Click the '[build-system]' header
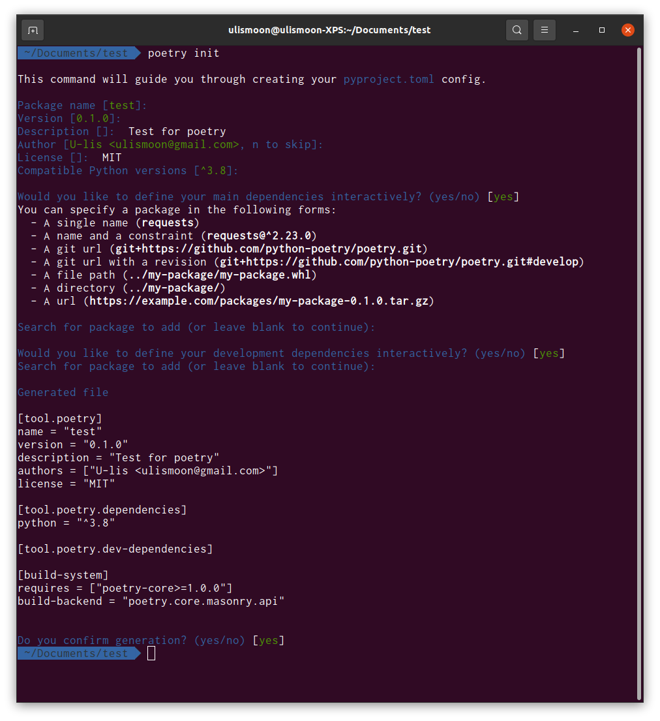The height and width of the screenshot is (721, 660). pos(63,575)
